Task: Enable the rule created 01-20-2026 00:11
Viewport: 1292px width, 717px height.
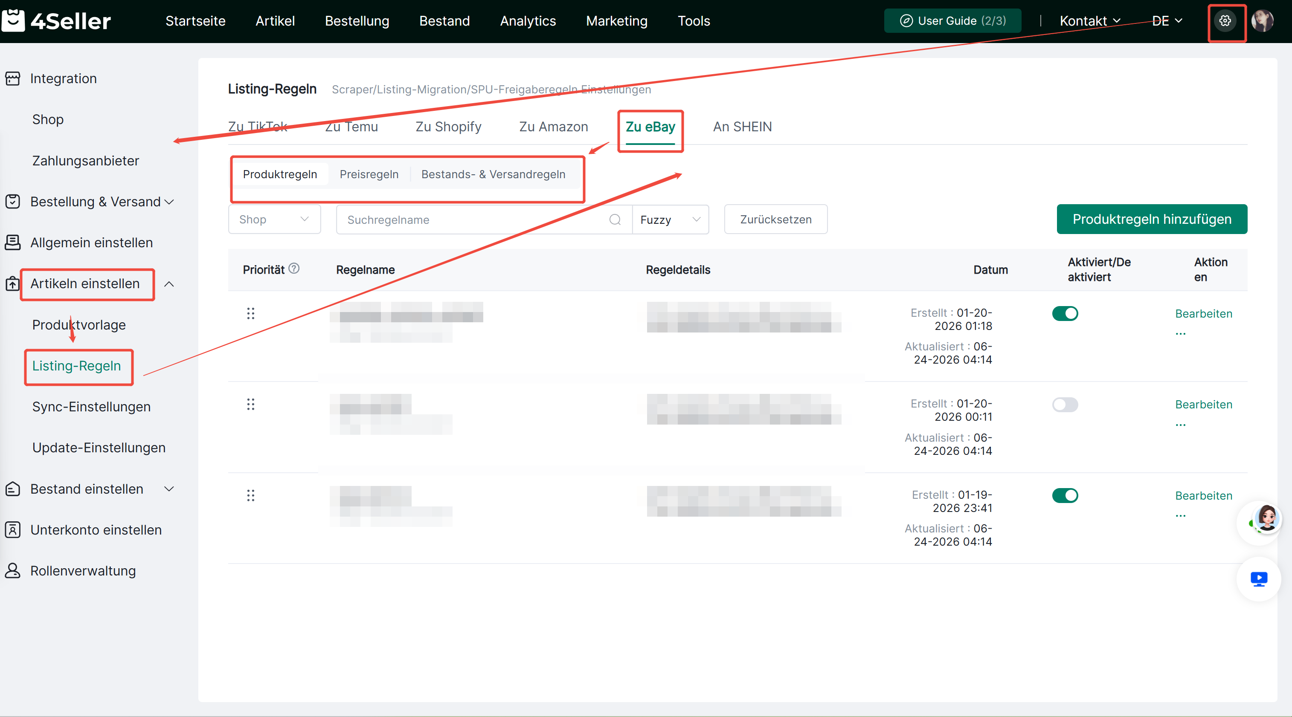Action: tap(1065, 404)
